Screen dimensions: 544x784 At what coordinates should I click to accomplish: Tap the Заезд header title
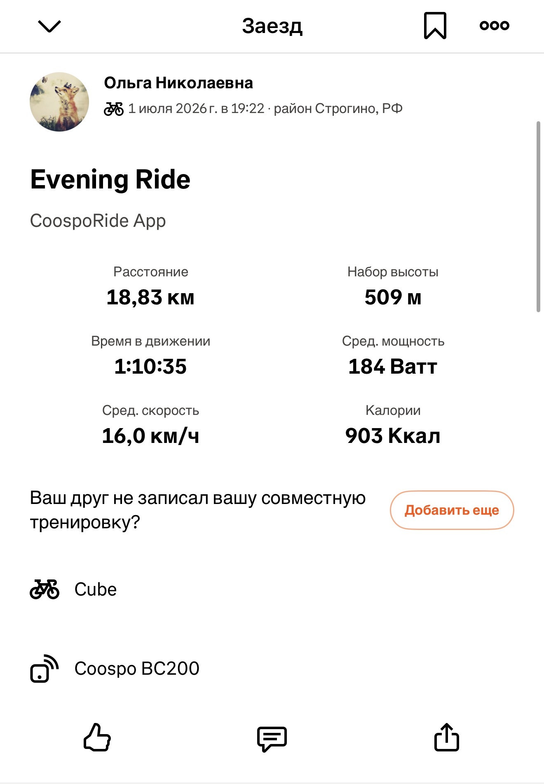272,26
